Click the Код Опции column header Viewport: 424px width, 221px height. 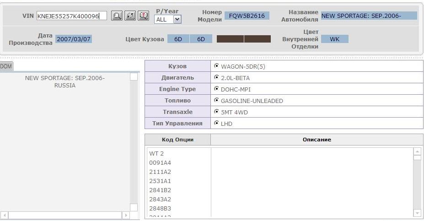click(x=177, y=140)
